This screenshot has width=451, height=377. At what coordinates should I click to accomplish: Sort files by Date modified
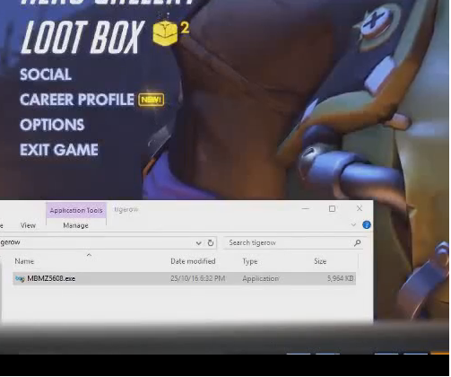click(x=193, y=261)
